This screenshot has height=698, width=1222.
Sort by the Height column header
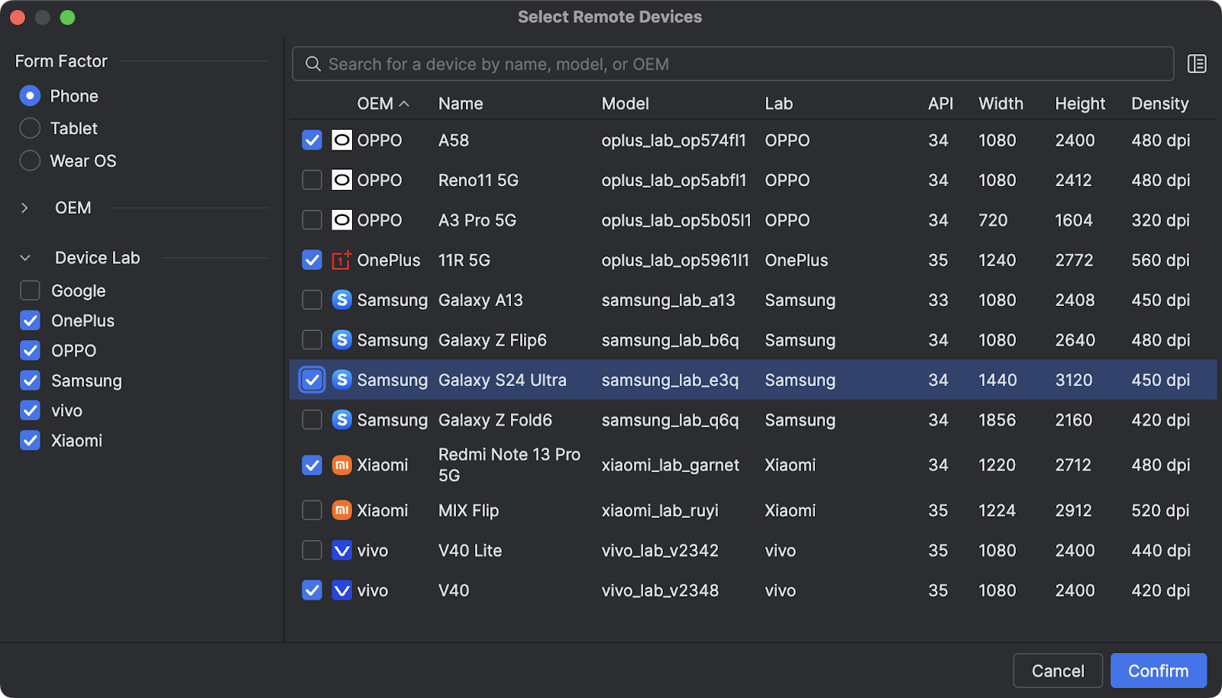click(1080, 104)
